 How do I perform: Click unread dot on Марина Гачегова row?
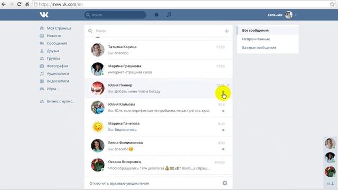[223, 130]
